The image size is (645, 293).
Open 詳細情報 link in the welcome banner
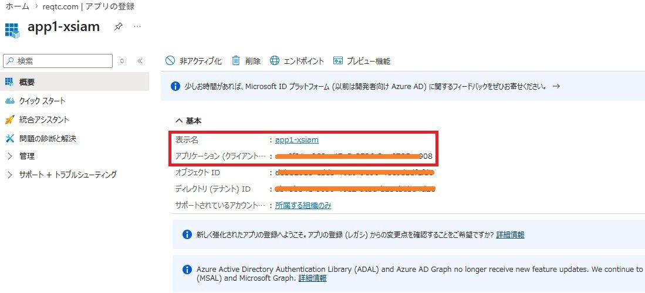point(510,234)
